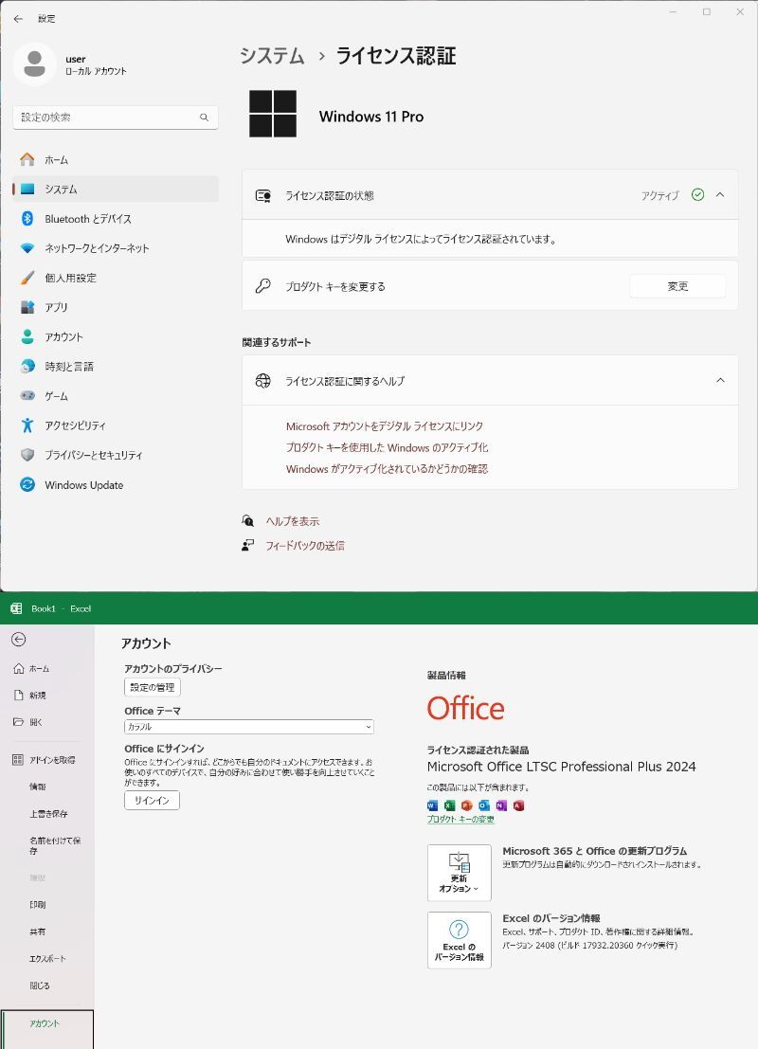Click the Excel app icon under product info
Image resolution: width=758 pixels, height=1049 pixels.
coord(449,805)
